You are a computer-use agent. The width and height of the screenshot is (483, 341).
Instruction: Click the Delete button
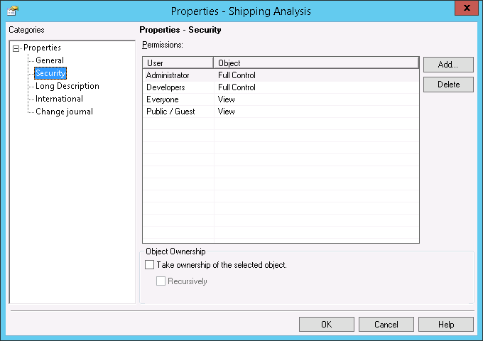coord(448,85)
